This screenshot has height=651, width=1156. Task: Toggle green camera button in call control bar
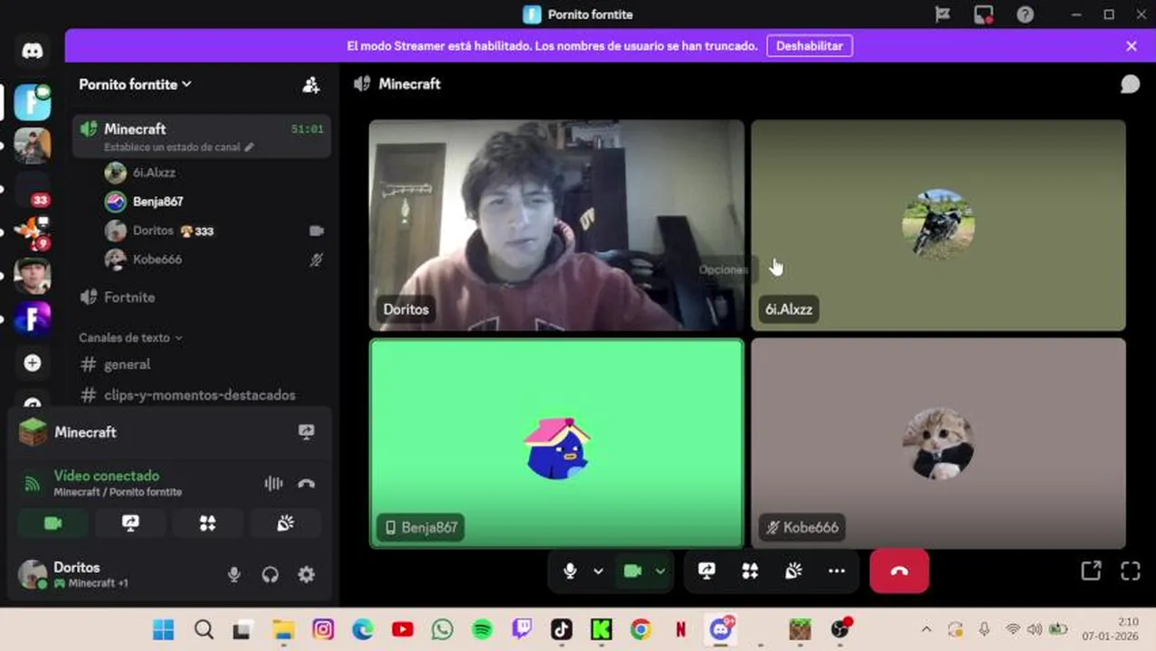tap(632, 571)
